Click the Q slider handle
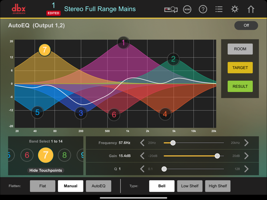This screenshot has height=200, width=267. coord(164,169)
